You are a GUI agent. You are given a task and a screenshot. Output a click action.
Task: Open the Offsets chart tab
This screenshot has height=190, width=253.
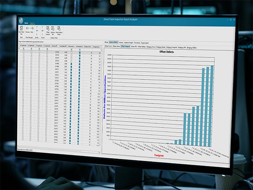(x=106, y=42)
